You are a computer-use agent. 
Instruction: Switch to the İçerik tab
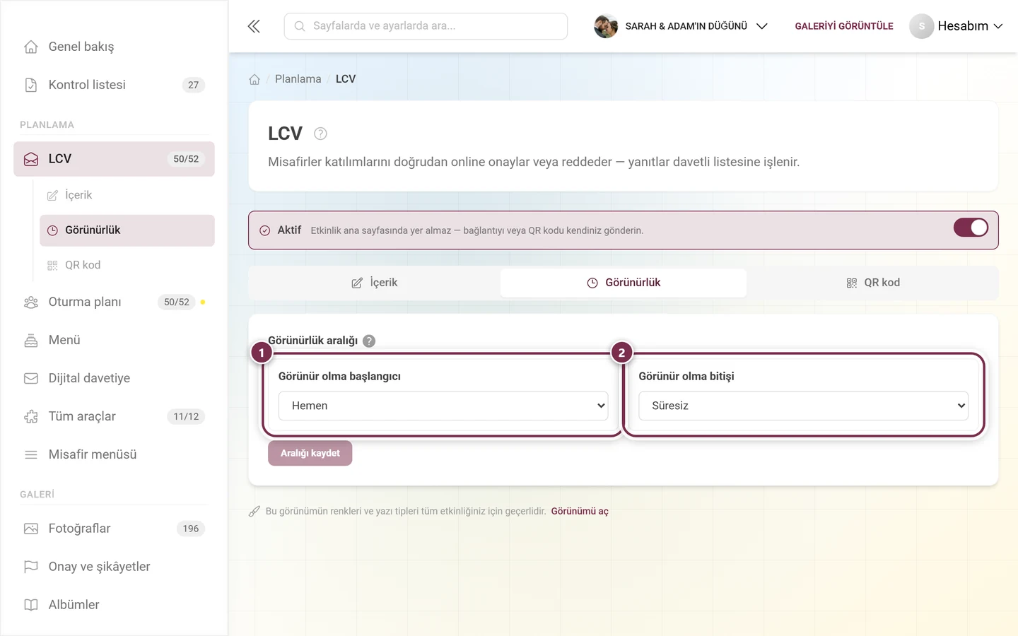click(x=375, y=283)
